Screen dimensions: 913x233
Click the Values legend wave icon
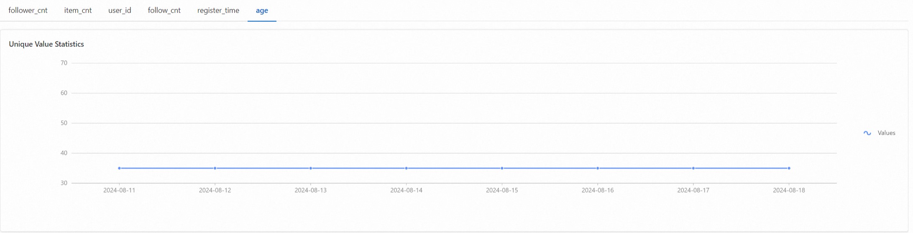coord(867,133)
